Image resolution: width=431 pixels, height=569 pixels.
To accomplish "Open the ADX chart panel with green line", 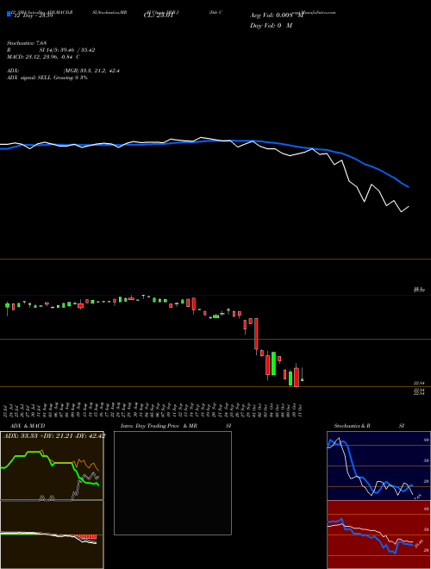I will click(x=52, y=466).
